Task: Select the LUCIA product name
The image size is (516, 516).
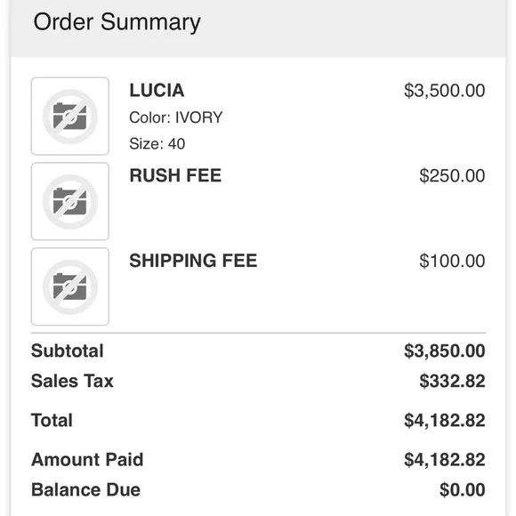Action: [x=157, y=90]
